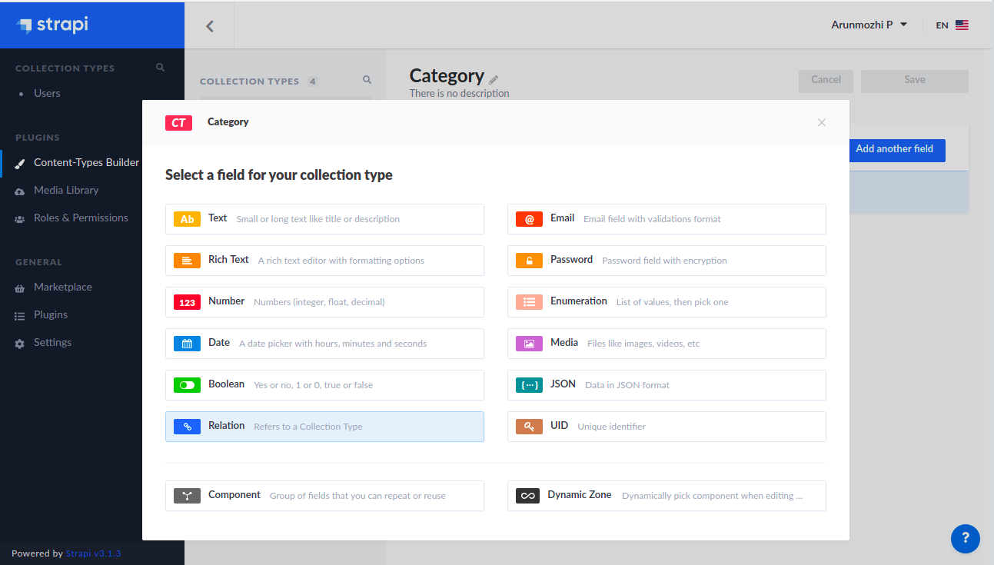Navigate to Media Library

coord(66,190)
